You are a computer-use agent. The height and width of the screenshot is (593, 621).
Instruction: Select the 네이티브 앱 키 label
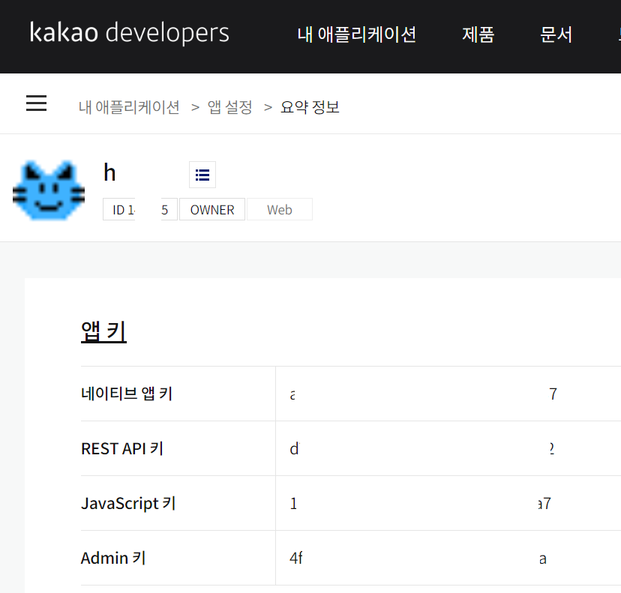[127, 394]
